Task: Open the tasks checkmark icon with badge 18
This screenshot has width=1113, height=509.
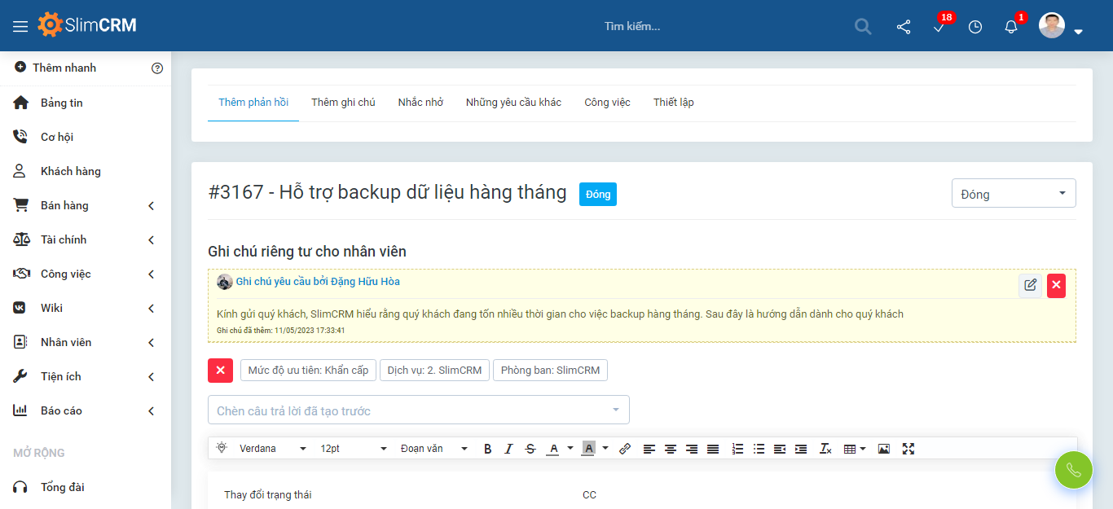Action: point(939,27)
